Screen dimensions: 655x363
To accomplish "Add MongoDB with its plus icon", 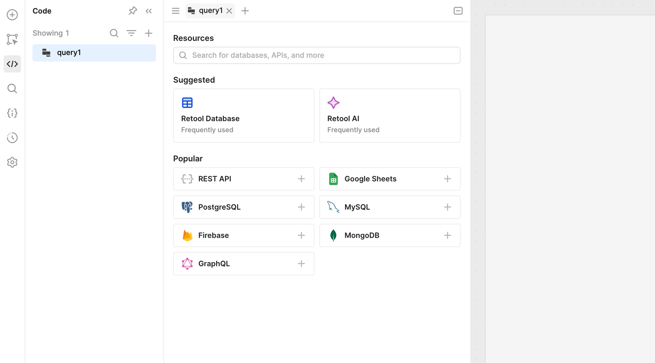I will point(447,236).
